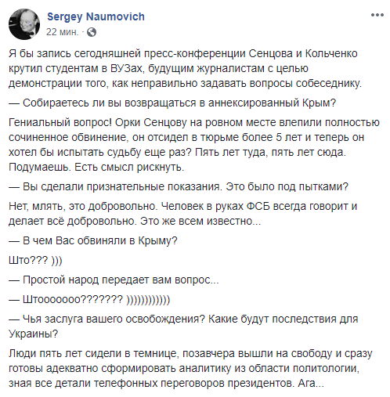Click the globe public audience icon
This screenshot has width=390, height=397.
(92, 32)
